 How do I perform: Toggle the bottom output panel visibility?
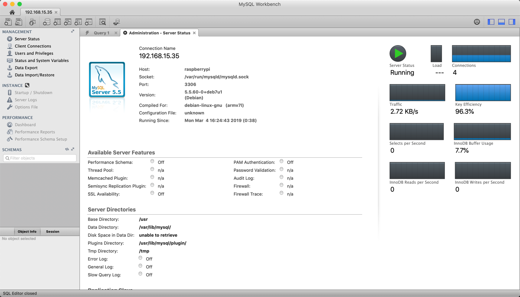coord(501,22)
